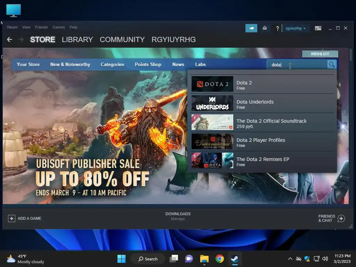Viewport: 356px width, 267px height.
Task: Open store News link
Action: tap(178, 64)
